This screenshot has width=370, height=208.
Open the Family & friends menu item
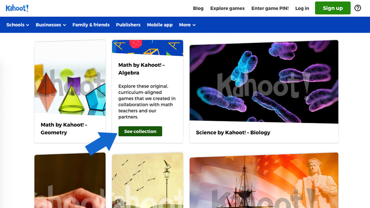point(91,25)
